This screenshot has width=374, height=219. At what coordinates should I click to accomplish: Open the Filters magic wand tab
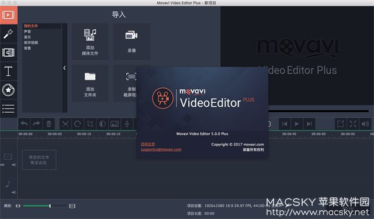(x=9, y=34)
